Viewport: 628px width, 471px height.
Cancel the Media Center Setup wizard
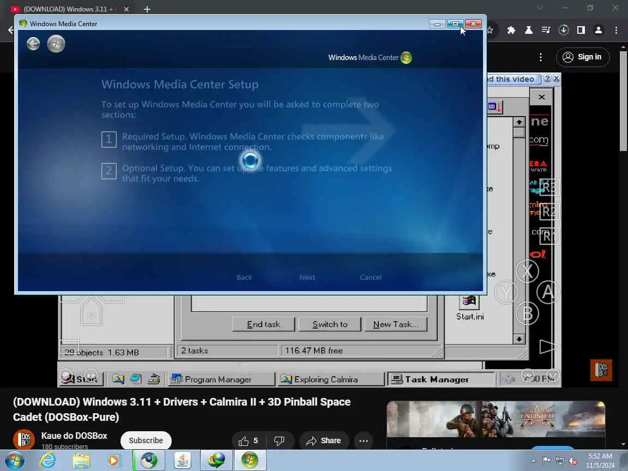tap(371, 277)
